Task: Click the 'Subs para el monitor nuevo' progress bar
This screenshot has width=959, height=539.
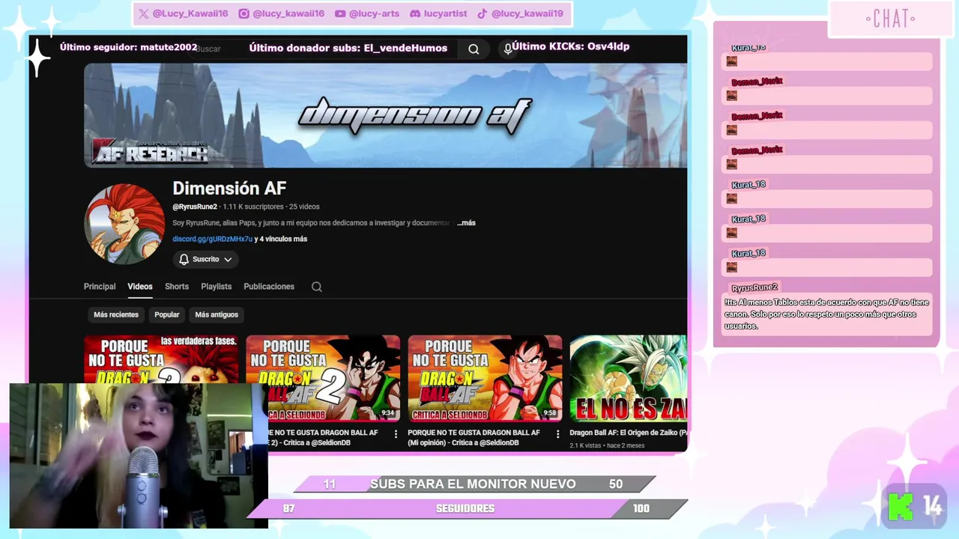Action: [474, 484]
